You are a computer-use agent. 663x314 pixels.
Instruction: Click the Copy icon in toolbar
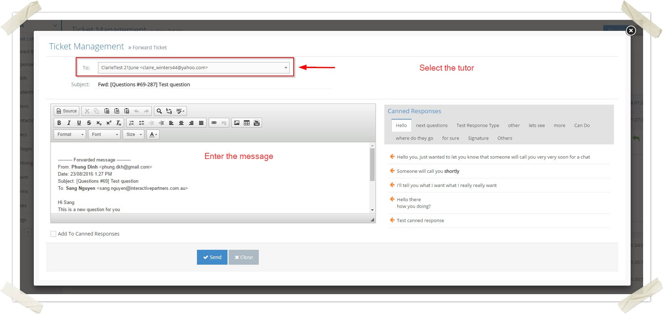pos(97,111)
